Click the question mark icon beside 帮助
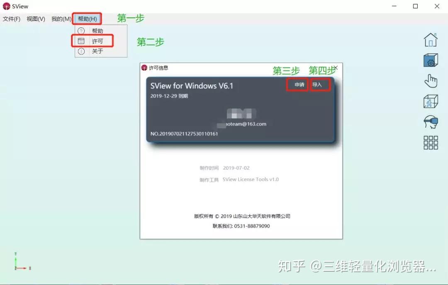The height and width of the screenshot is (285, 448). tap(81, 30)
